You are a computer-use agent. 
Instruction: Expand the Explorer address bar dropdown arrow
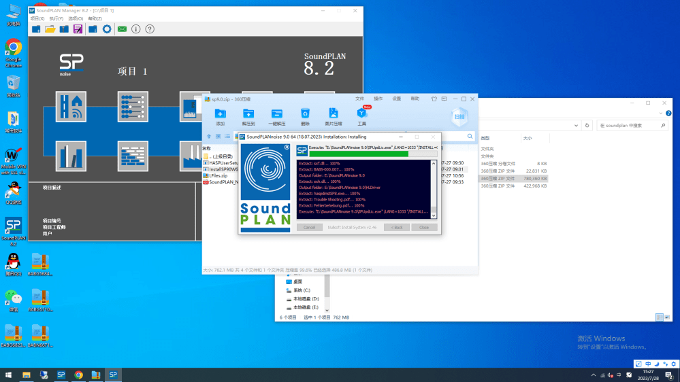tap(577, 126)
